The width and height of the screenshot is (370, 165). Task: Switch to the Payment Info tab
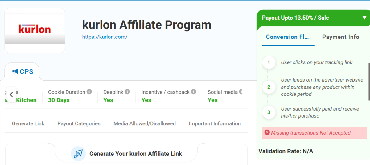pos(341,37)
